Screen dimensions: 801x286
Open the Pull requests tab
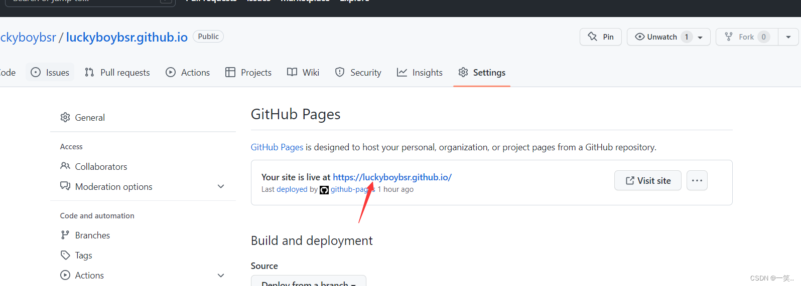117,72
